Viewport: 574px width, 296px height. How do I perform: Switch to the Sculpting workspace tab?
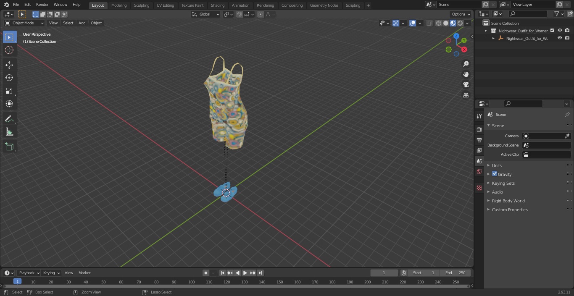point(142,5)
